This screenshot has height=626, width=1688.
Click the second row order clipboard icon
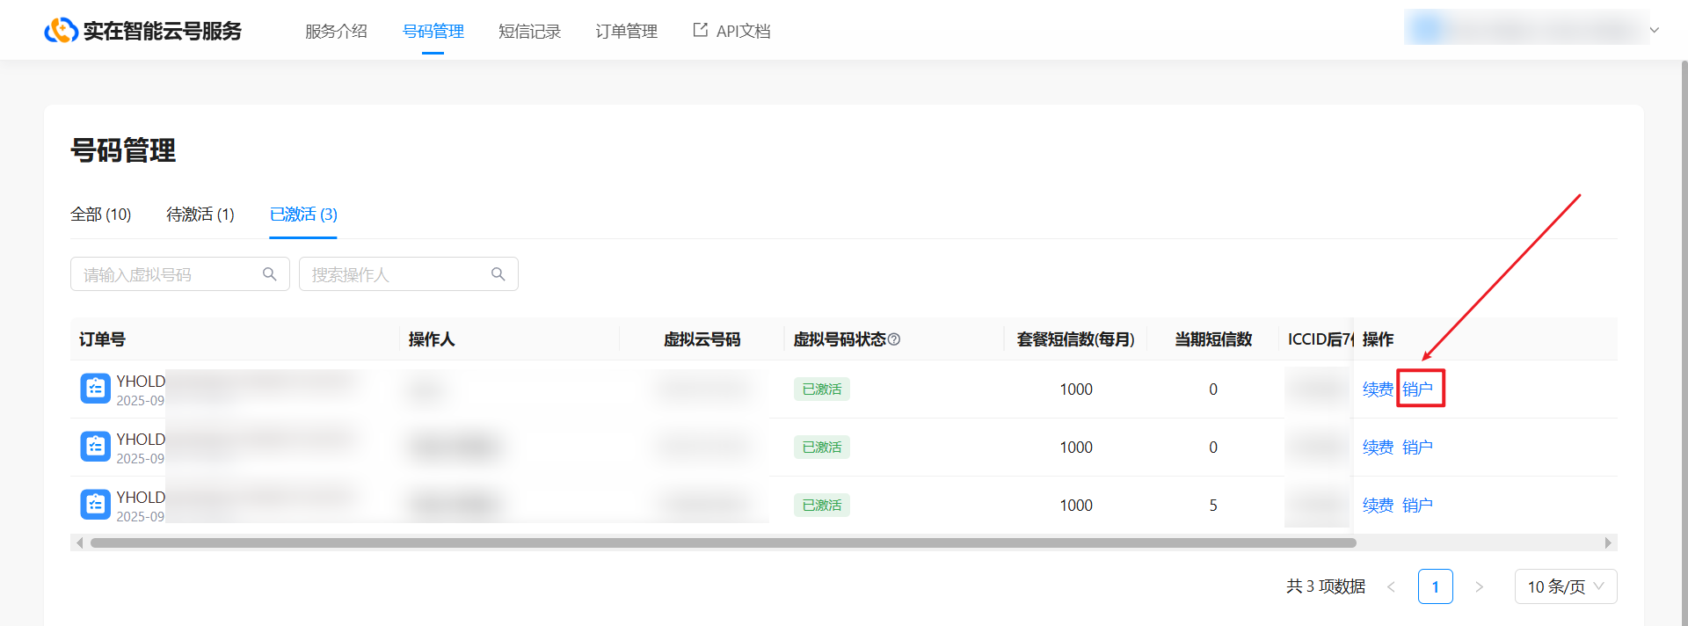[95, 447]
